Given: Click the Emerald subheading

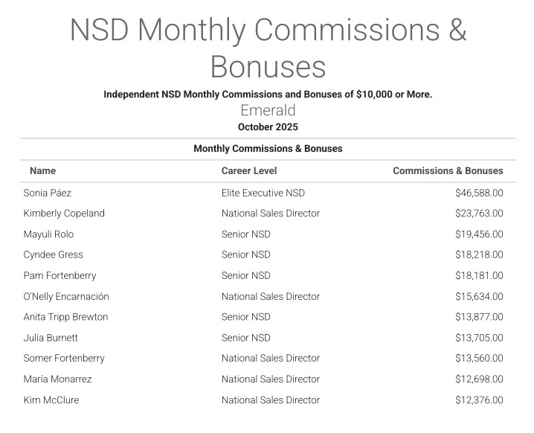Looking at the screenshot, I should [x=268, y=111].
